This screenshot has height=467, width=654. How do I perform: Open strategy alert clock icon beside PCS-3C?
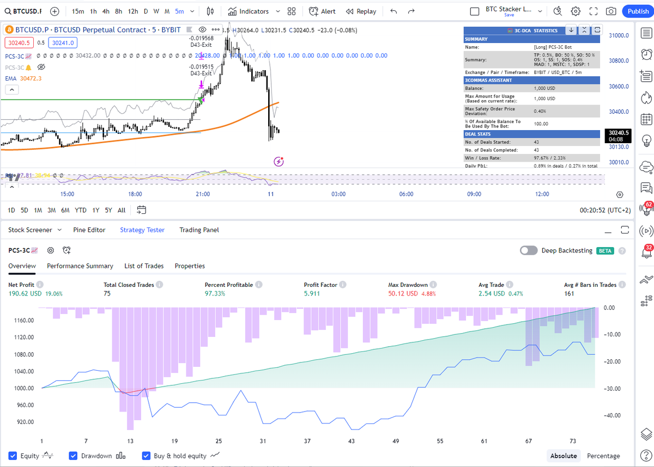click(66, 250)
